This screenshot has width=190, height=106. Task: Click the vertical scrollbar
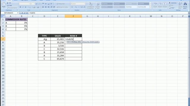click(x=189, y=58)
